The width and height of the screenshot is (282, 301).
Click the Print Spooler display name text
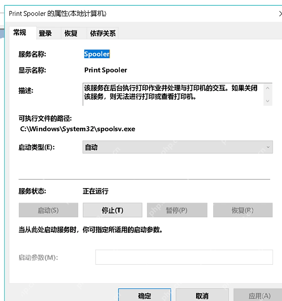[106, 70]
